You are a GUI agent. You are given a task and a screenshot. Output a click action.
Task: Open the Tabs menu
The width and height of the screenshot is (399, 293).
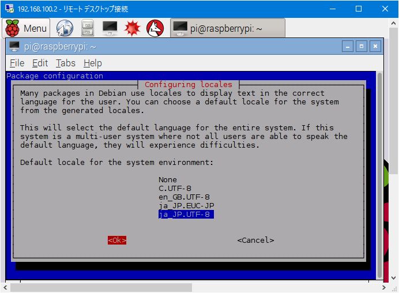point(66,63)
